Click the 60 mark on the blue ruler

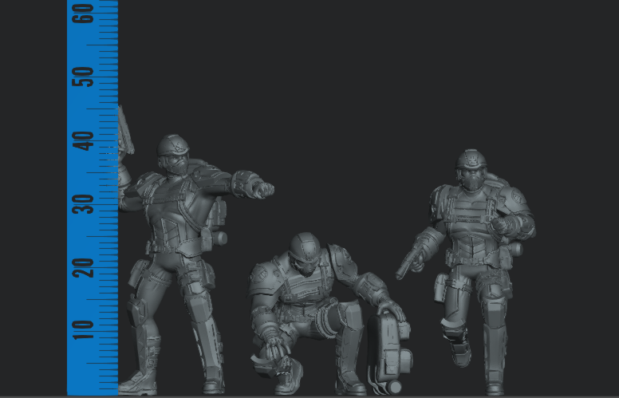84,12
